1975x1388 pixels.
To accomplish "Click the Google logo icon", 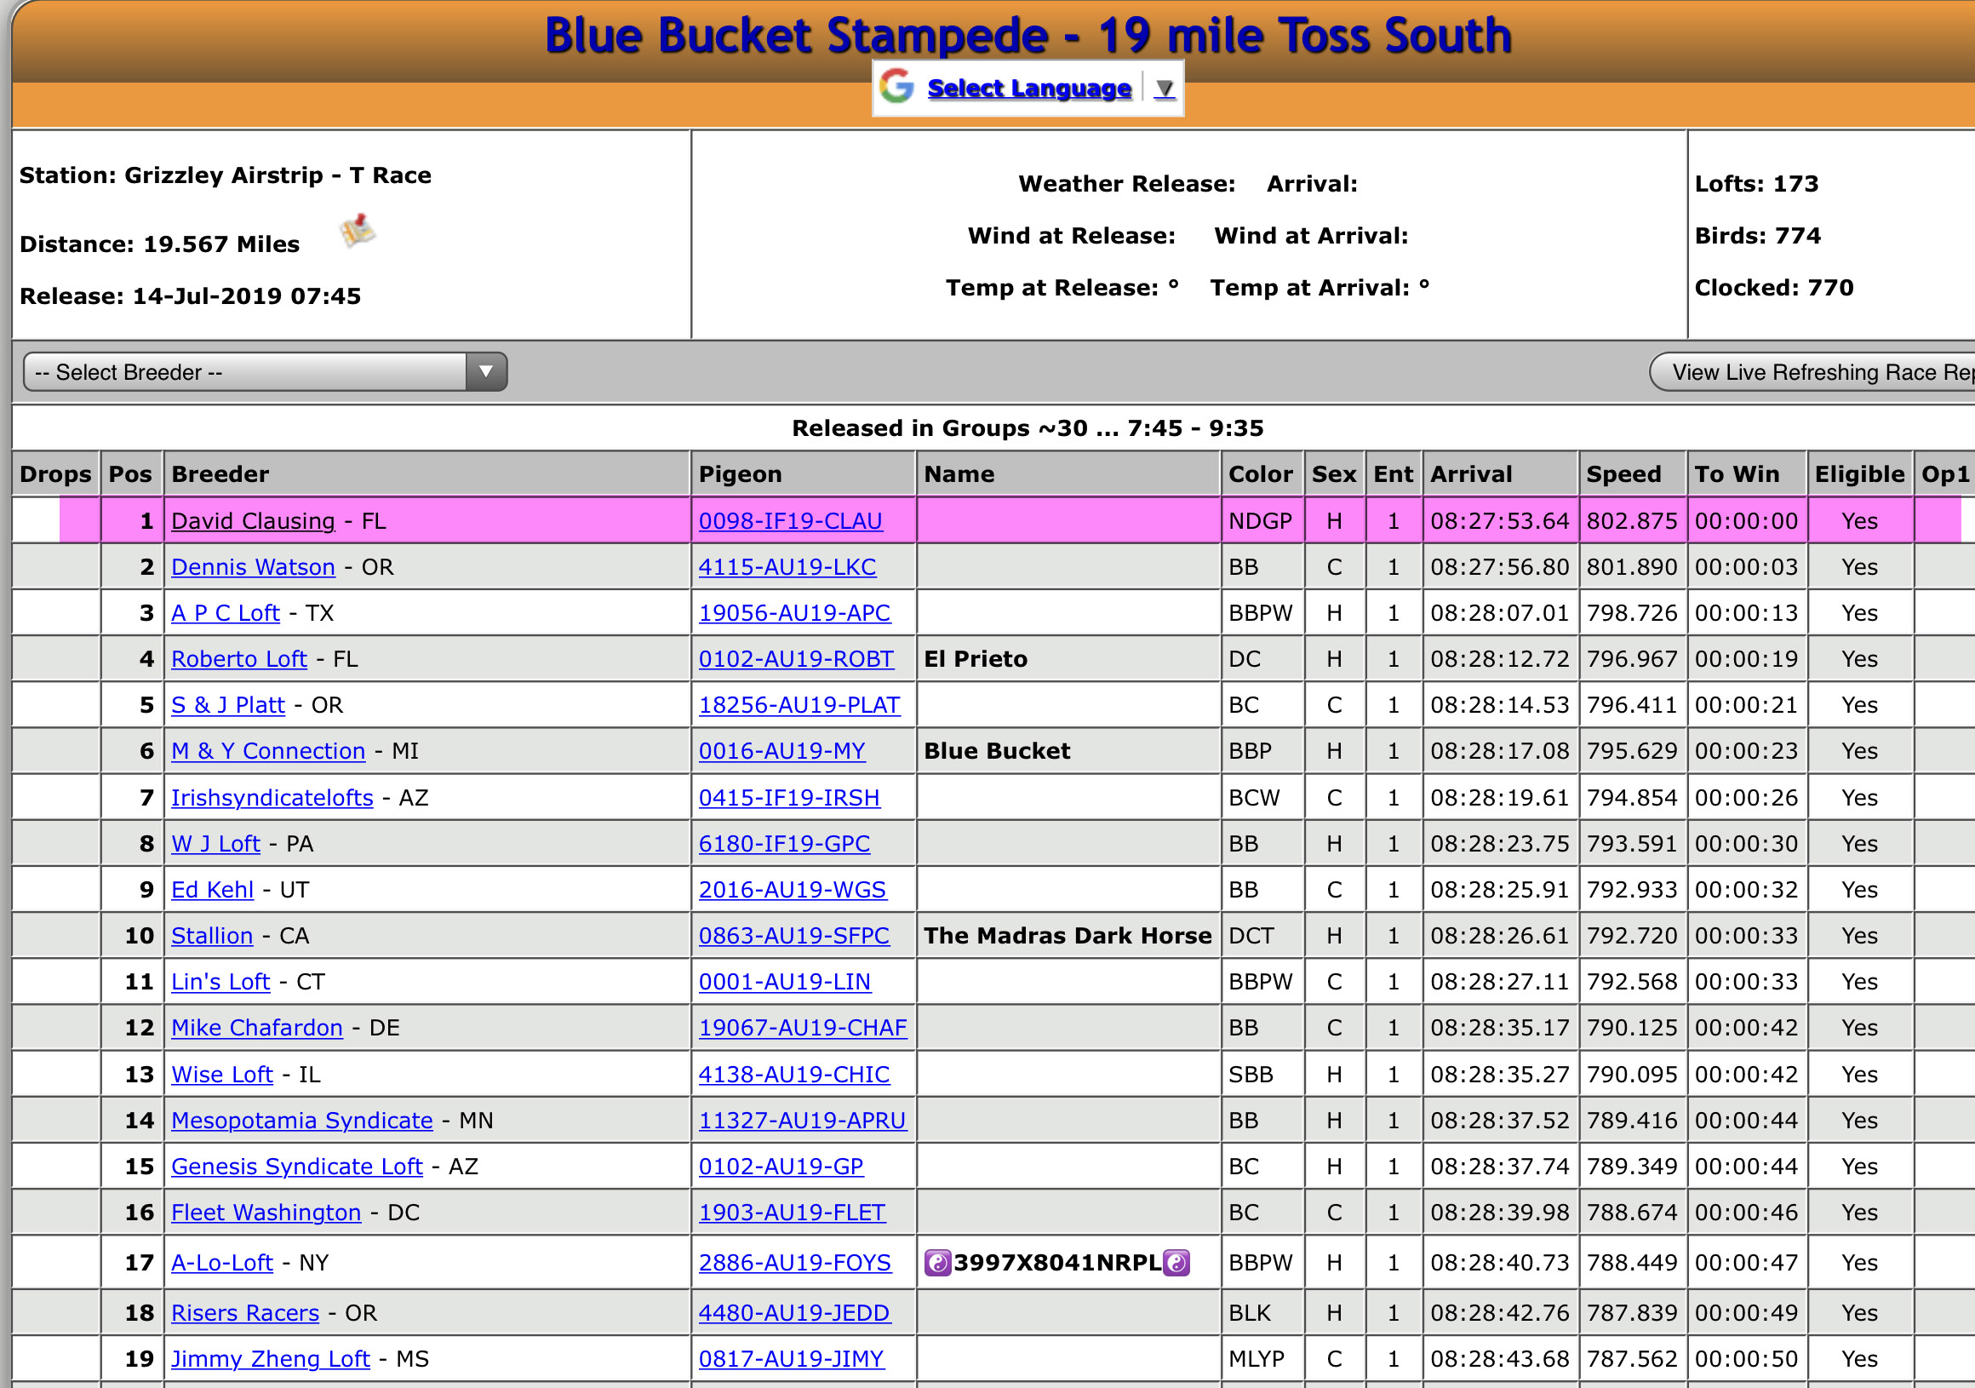I will pos(896,87).
